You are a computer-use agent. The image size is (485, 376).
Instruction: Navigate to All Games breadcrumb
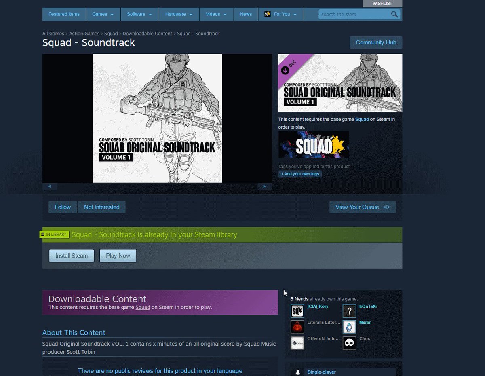pyautogui.click(x=53, y=34)
